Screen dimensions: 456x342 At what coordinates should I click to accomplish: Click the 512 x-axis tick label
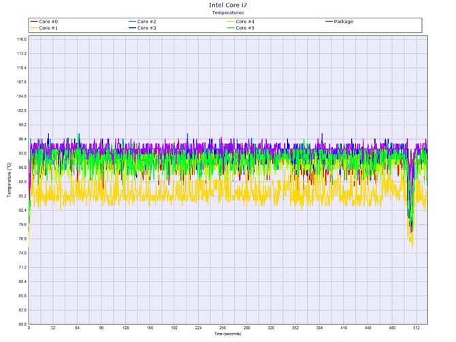417,328
